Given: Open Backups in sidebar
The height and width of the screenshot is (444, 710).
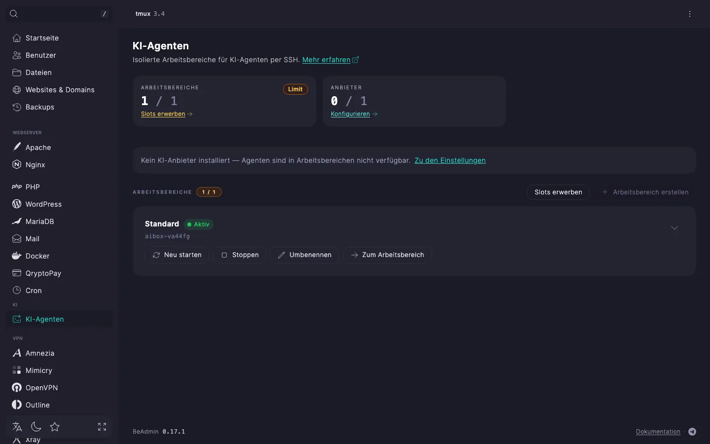Looking at the screenshot, I should pos(60,107).
